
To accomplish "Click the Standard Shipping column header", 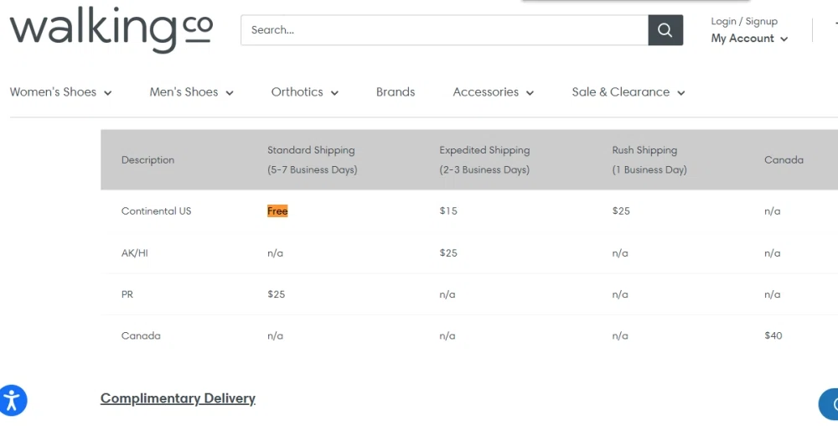I will 312,159.
